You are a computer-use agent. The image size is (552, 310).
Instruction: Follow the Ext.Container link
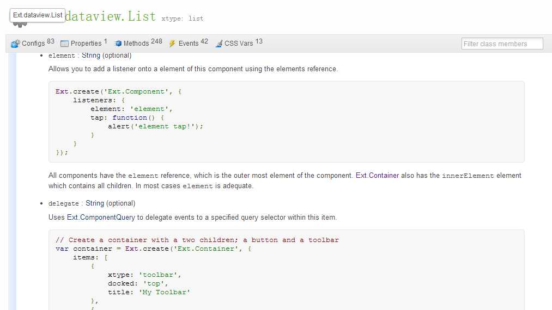[x=377, y=175]
